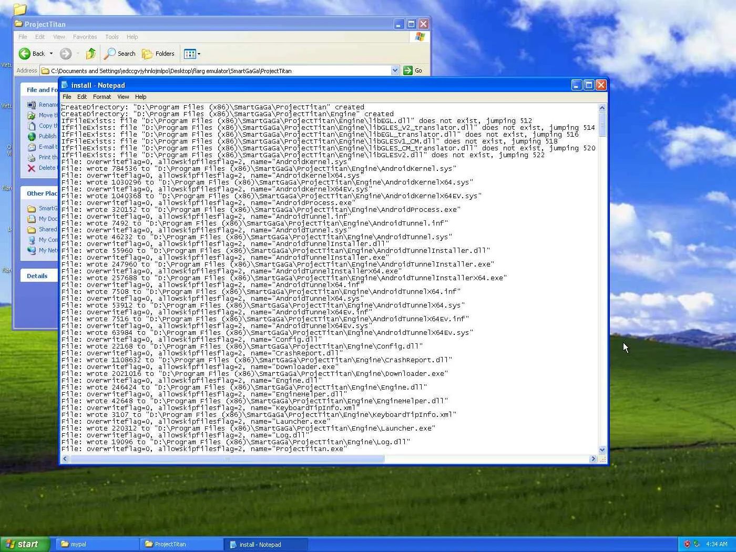Click the line "wrote 22168" to Config.dll

click(x=242, y=346)
